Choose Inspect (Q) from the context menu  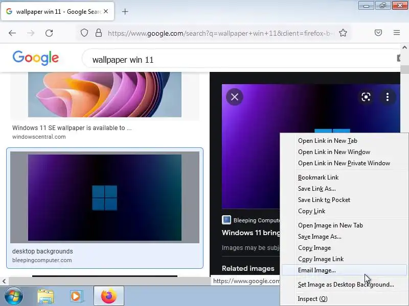tap(312, 299)
